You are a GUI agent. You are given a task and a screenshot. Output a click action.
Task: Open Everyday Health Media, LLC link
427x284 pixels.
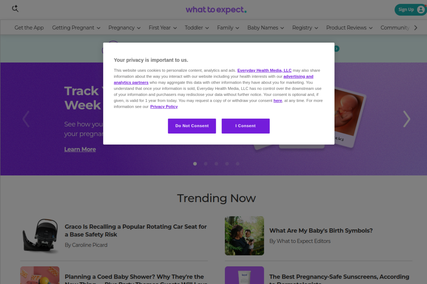pyautogui.click(x=264, y=70)
